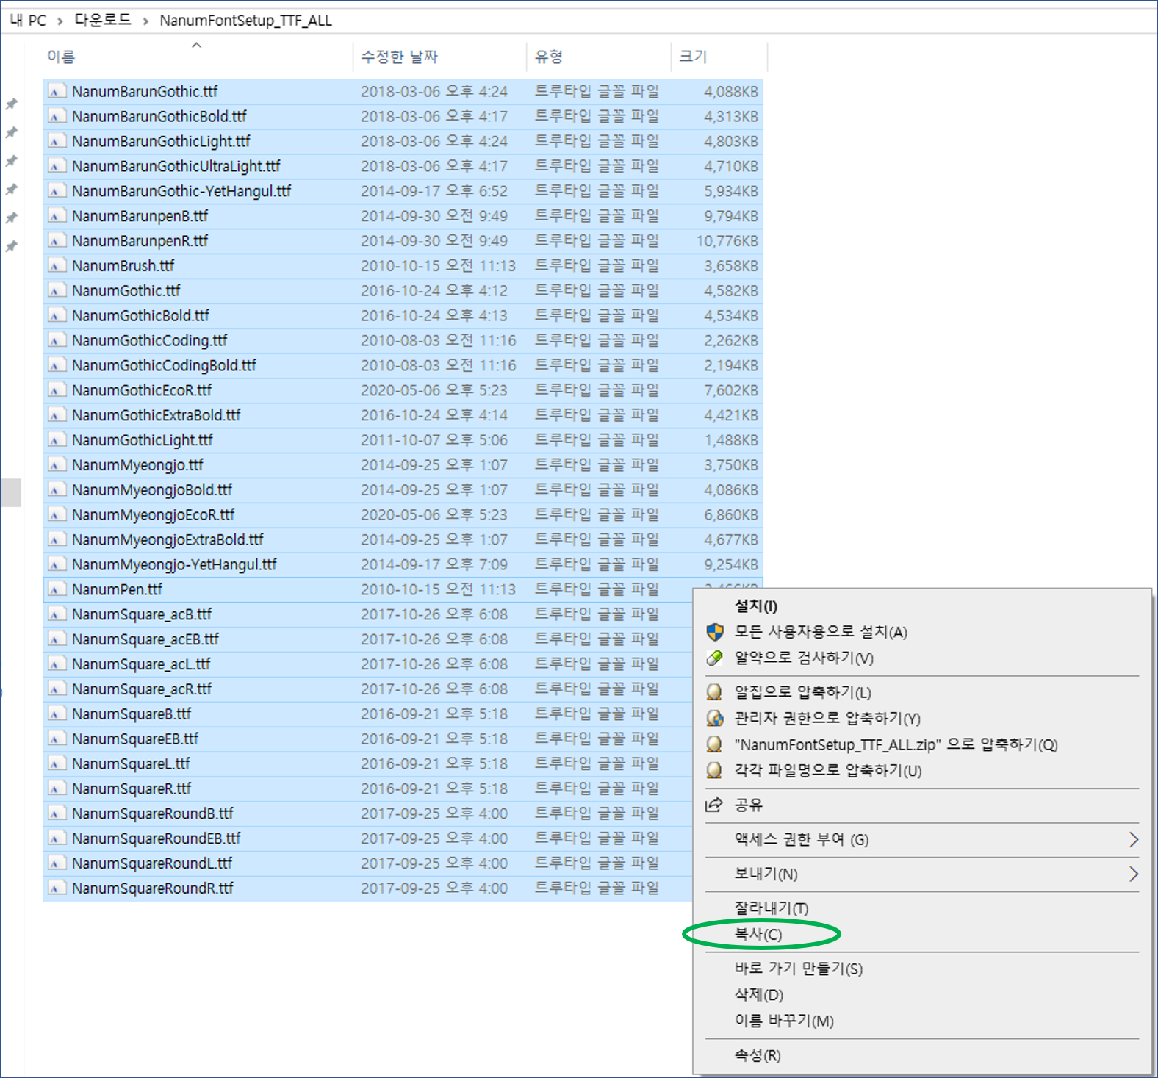Select 알집으로 압축하기(L)
This screenshot has width=1158, height=1078.
pyautogui.click(x=802, y=692)
